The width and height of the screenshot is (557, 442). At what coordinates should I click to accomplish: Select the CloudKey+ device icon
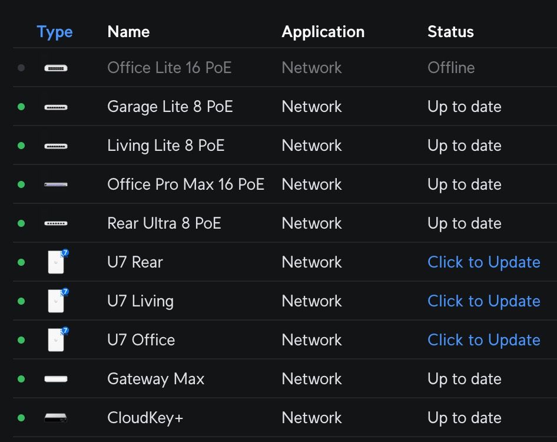coord(56,418)
